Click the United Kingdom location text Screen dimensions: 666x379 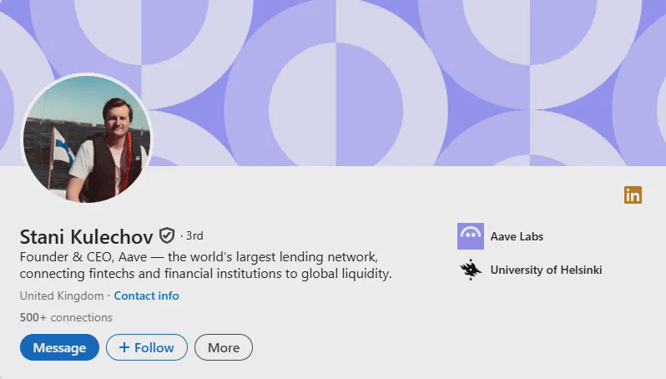pyautogui.click(x=62, y=296)
